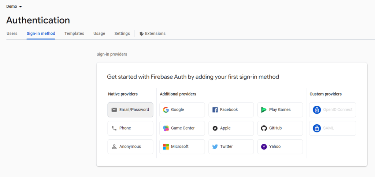Click the Google logo icon

pos(166,110)
